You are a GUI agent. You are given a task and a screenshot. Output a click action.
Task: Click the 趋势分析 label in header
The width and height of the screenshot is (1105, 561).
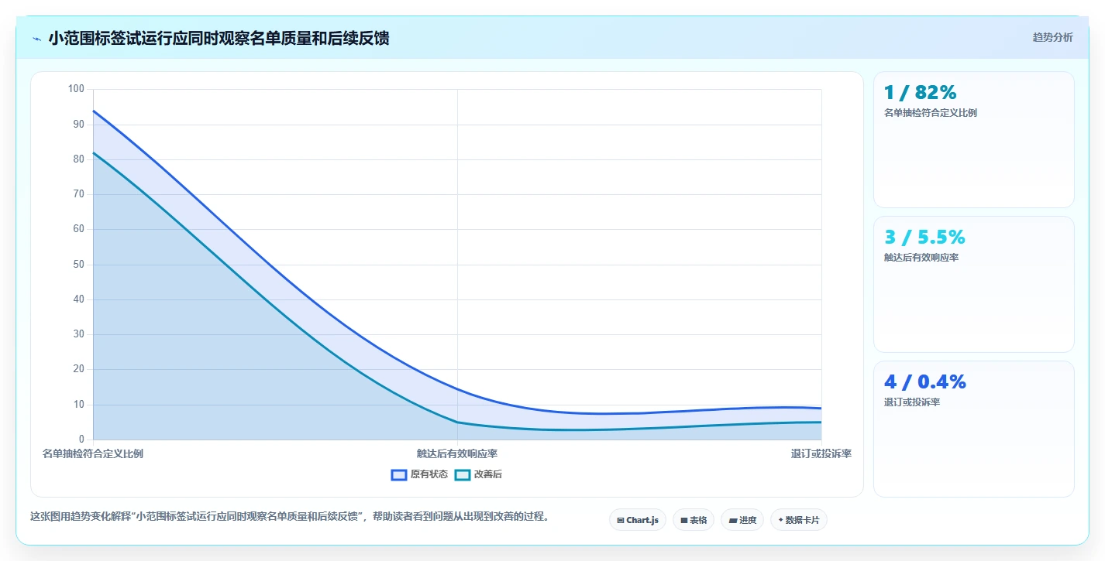pos(1052,37)
